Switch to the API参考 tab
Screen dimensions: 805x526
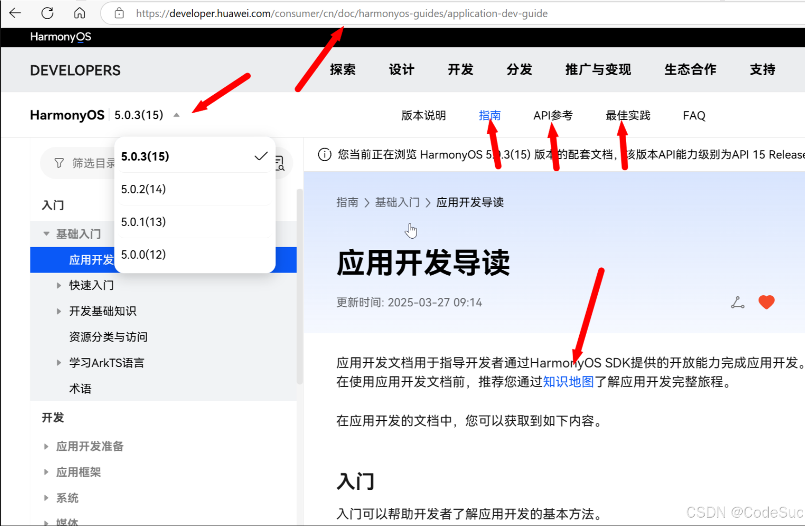point(553,116)
